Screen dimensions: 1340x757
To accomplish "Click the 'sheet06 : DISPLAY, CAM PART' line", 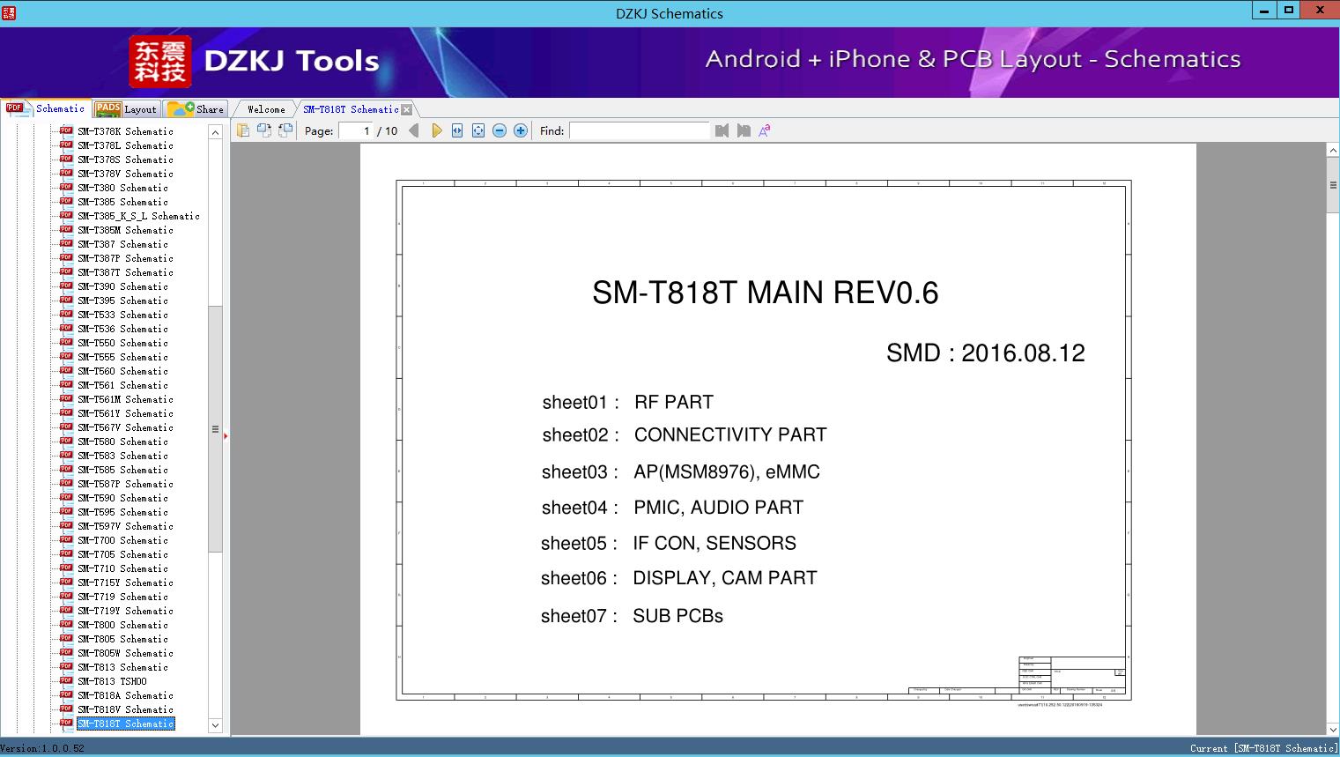I will click(678, 578).
